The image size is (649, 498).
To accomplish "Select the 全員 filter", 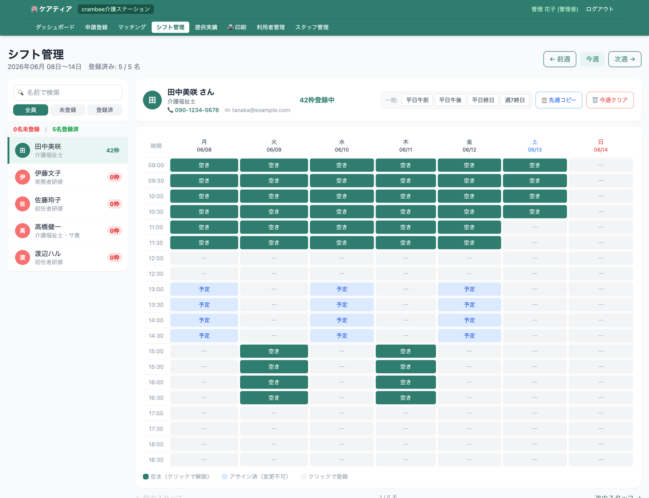I will click(31, 110).
